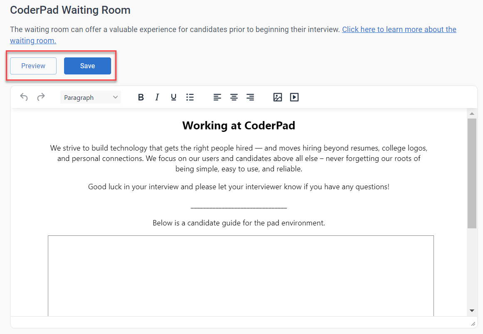This screenshot has height=334, width=483.
Task: Click the editor's vertical scrollbar thumb
Action: click(x=472, y=173)
